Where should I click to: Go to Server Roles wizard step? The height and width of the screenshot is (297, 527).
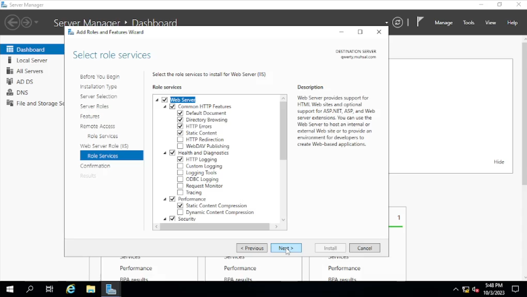click(94, 107)
